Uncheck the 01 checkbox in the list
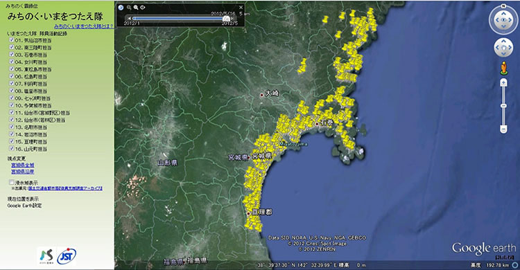The height and width of the screenshot is (270, 520). pos(12,40)
